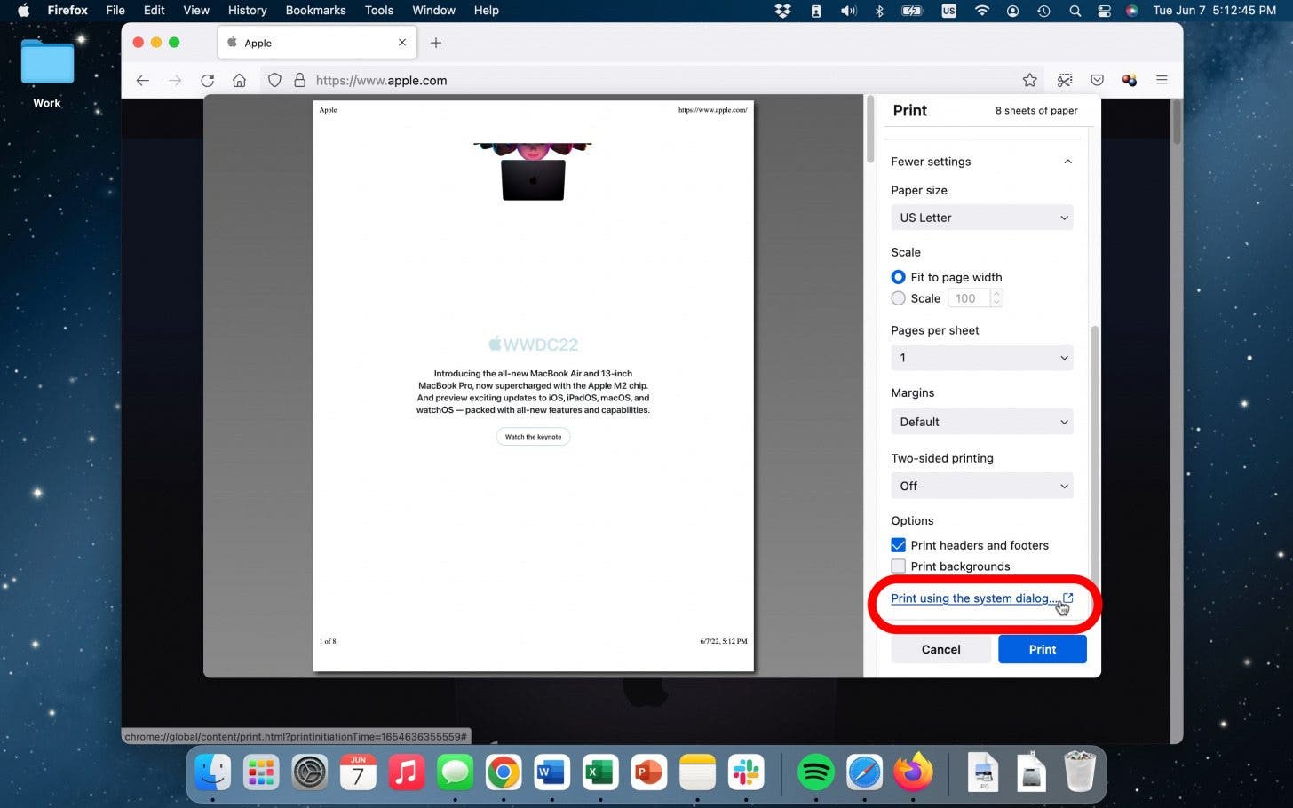Open Spotify from the Dock
Image resolution: width=1293 pixels, height=808 pixels.
click(815, 772)
